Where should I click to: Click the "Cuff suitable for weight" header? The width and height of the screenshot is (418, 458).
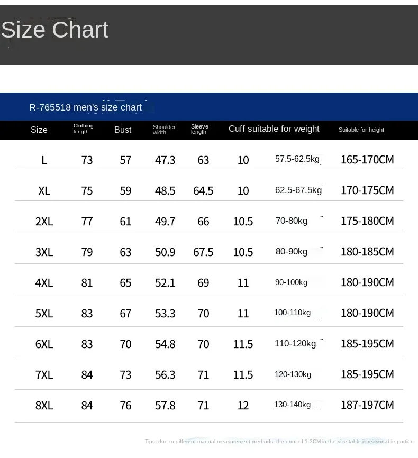tap(274, 129)
